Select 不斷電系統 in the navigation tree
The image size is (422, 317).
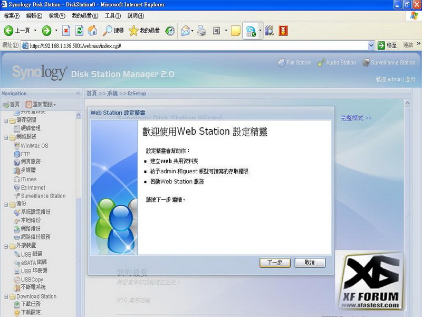click(30, 287)
